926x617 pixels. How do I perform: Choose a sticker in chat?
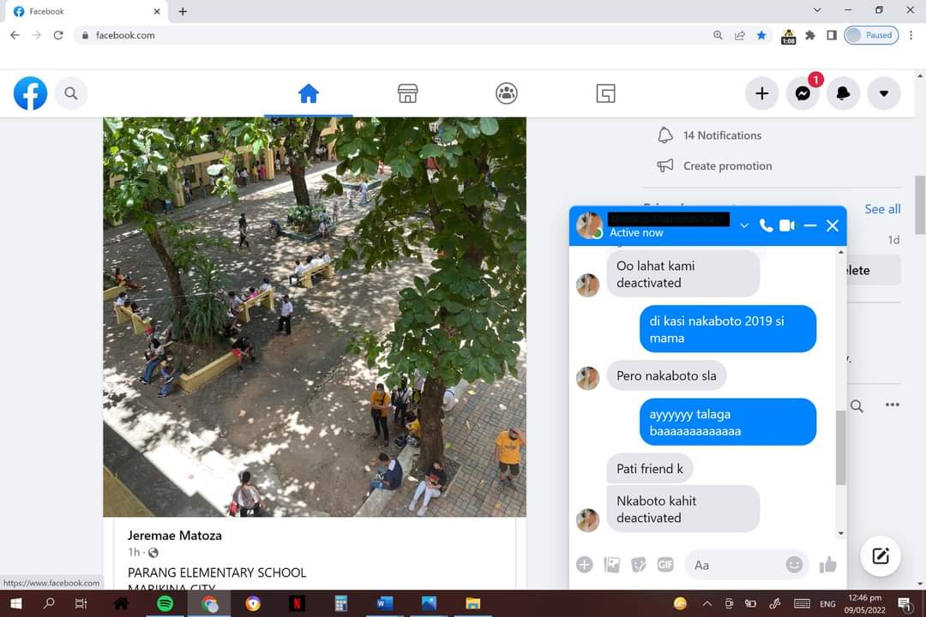[x=639, y=565]
